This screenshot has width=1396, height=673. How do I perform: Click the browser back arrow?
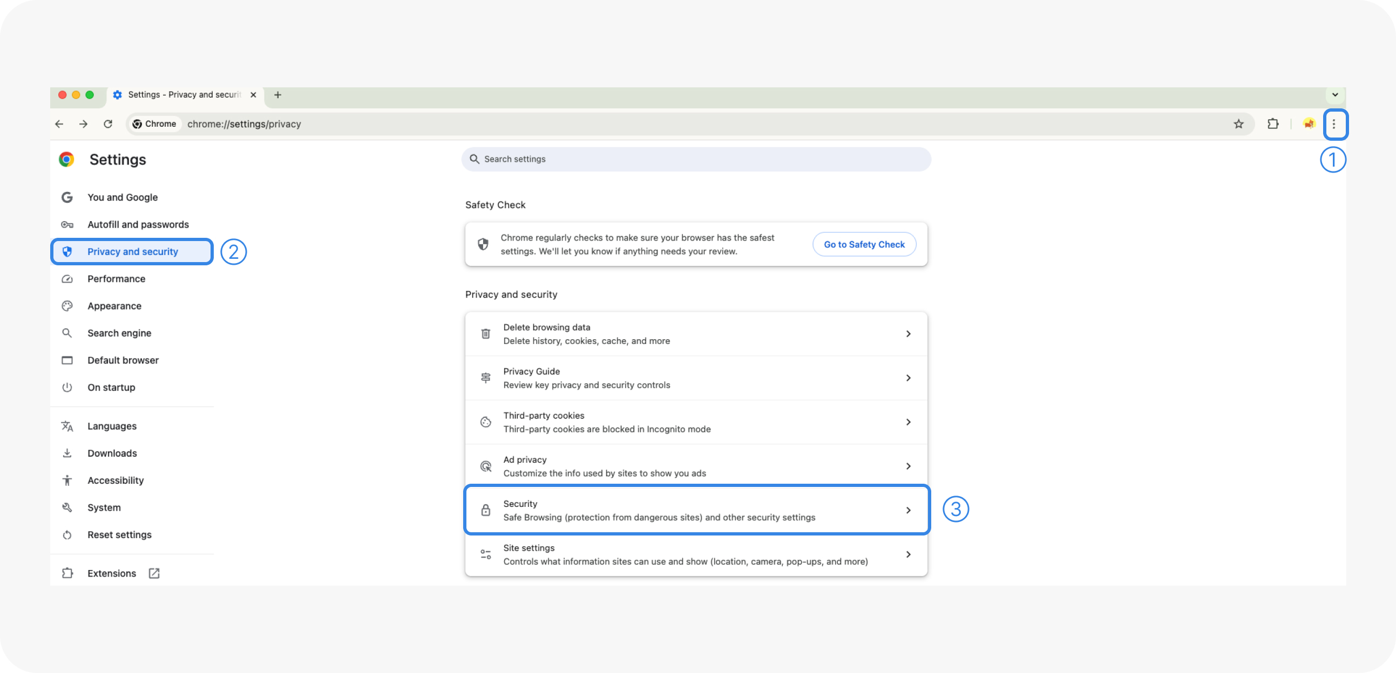59,124
